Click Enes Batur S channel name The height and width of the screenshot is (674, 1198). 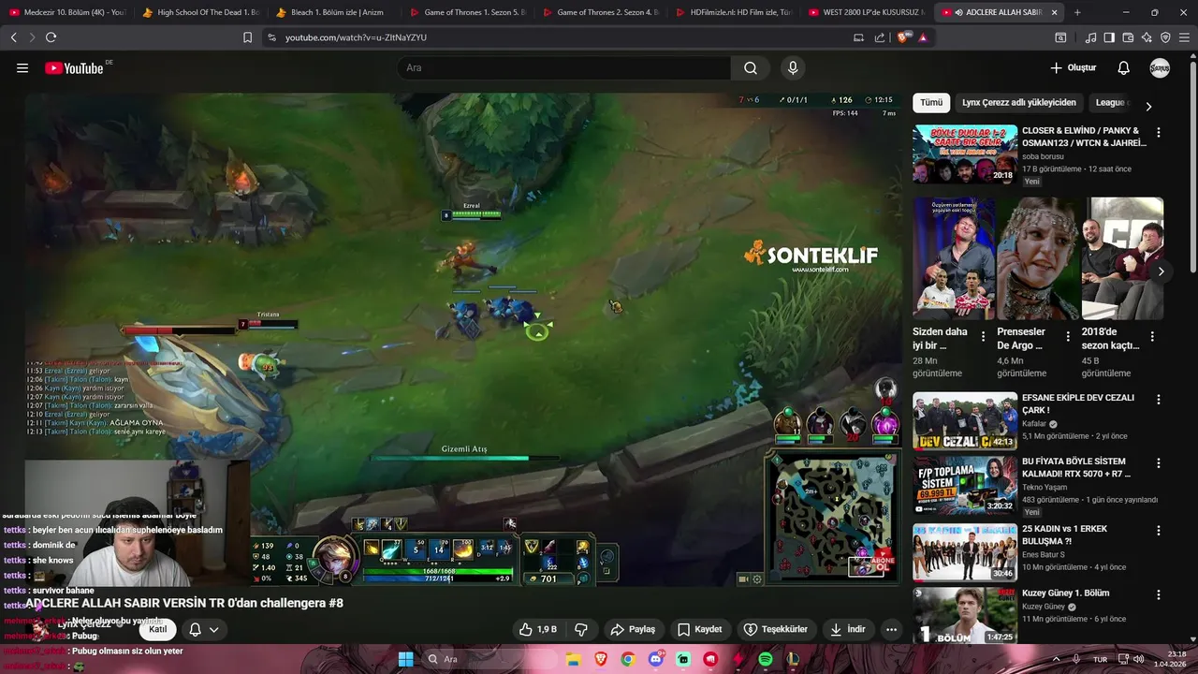coord(1045,555)
